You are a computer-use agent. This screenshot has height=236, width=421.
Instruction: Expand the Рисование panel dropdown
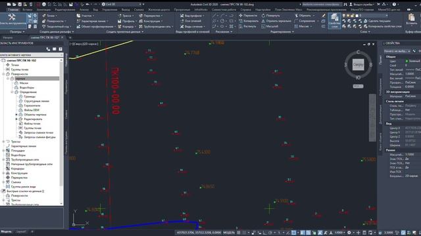224,32
